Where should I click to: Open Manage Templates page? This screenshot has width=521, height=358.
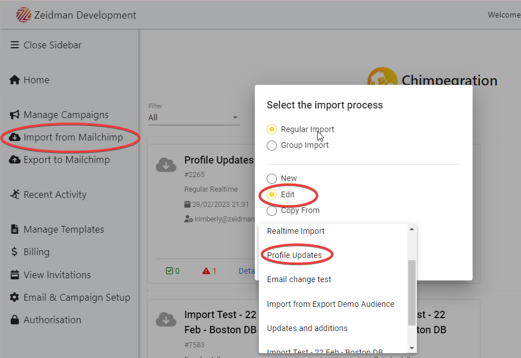tap(64, 230)
